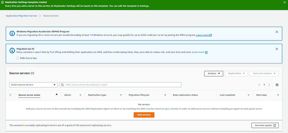Image resolution: width=288 pixels, height=133 pixels.
Task: Open the Actions dropdown
Action: click(x=214, y=74)
